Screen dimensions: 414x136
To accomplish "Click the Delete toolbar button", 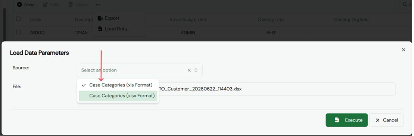I will click(79, 4).
